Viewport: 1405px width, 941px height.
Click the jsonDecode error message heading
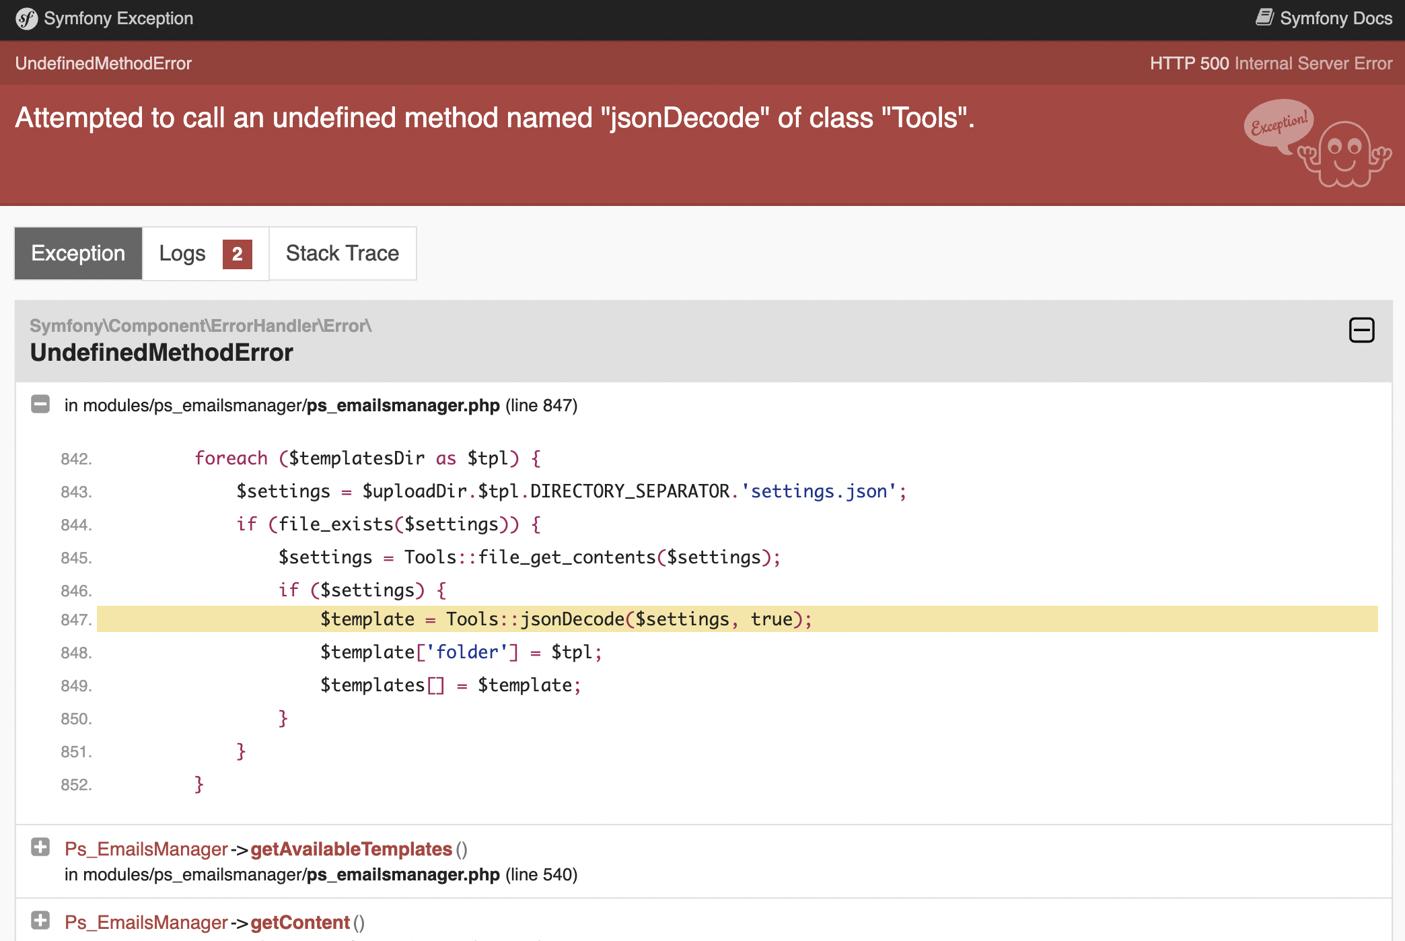coord(495,118)
